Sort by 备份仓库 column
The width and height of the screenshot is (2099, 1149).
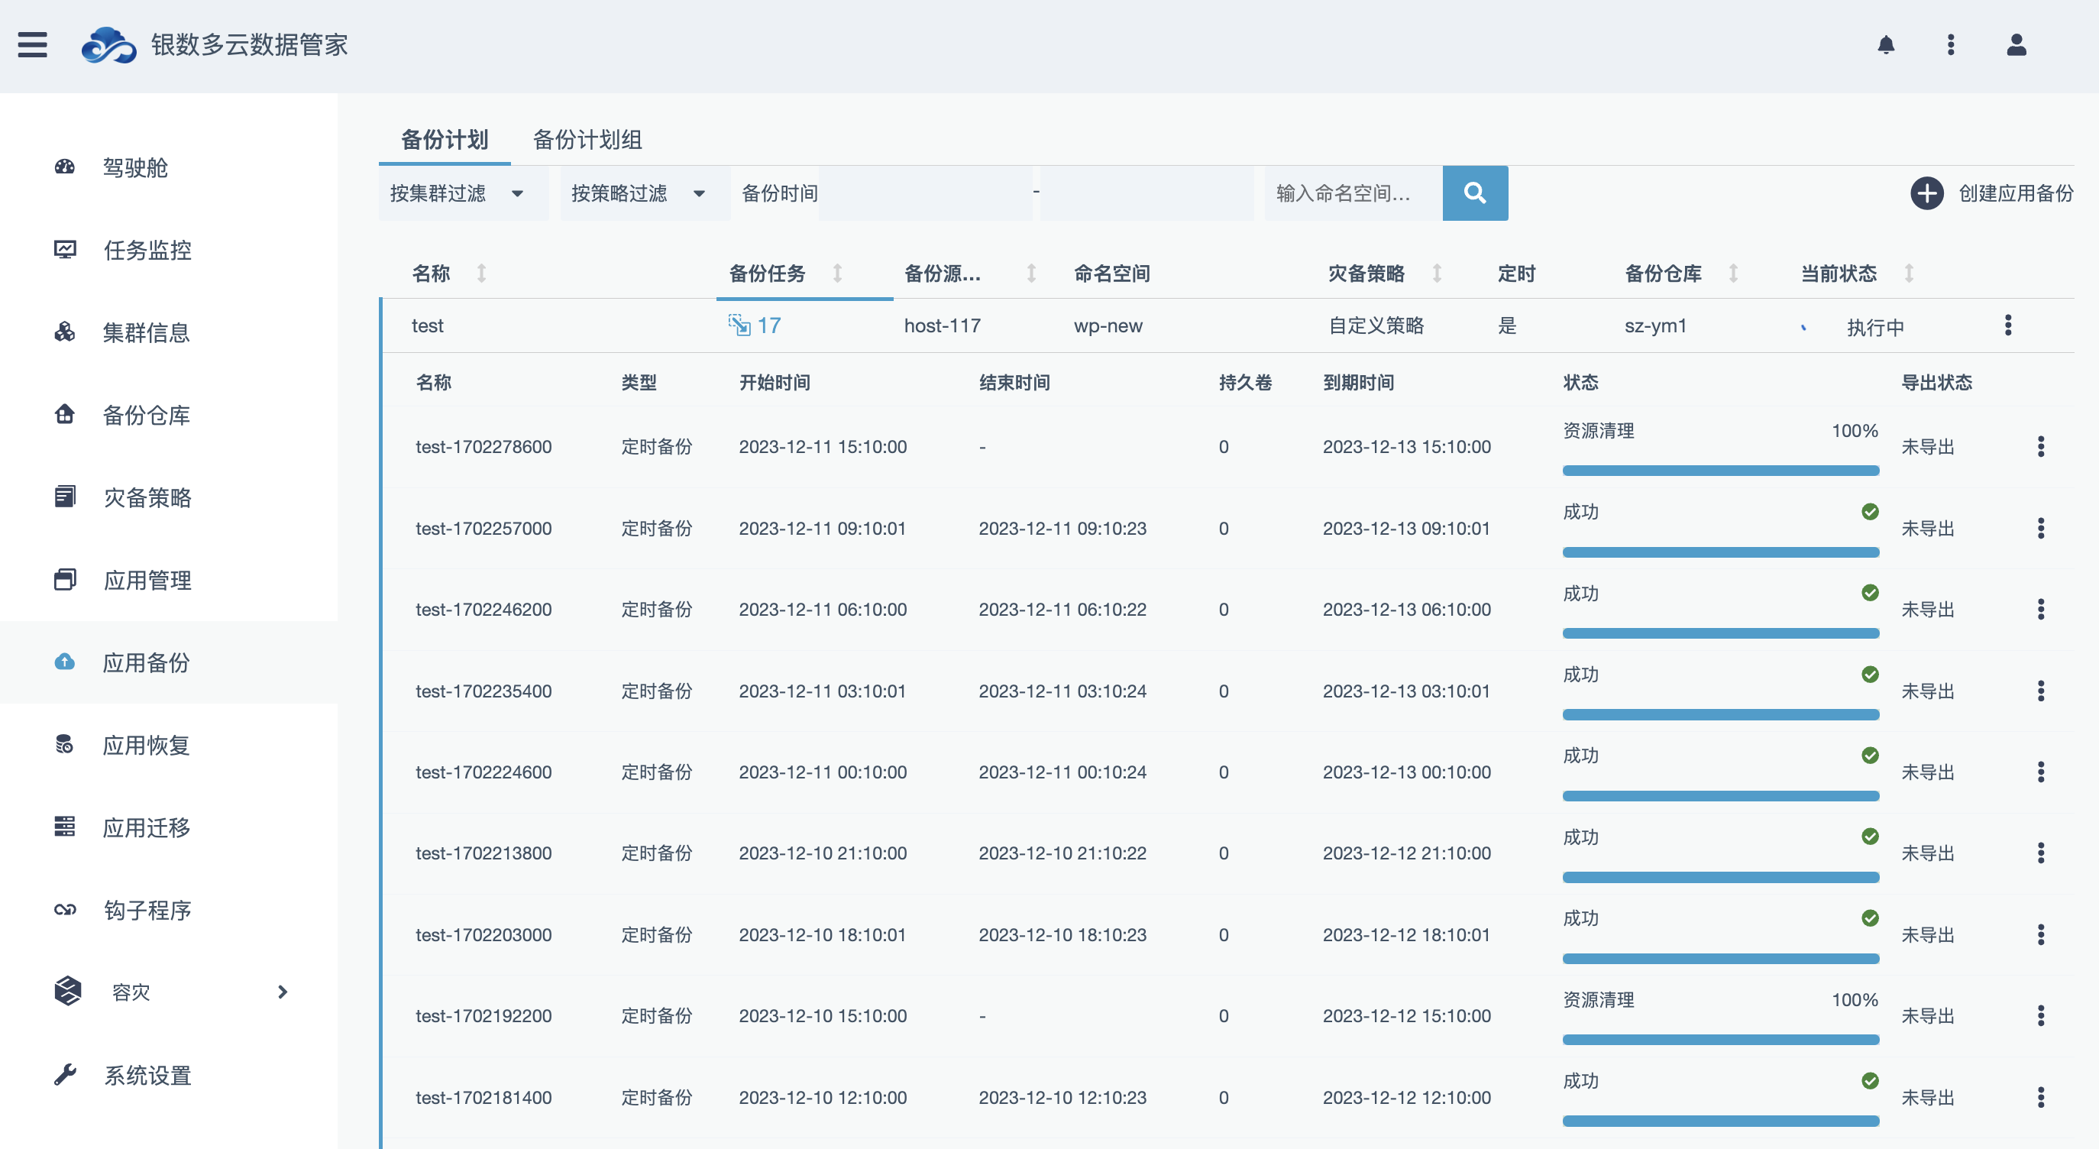(1733, 273)
